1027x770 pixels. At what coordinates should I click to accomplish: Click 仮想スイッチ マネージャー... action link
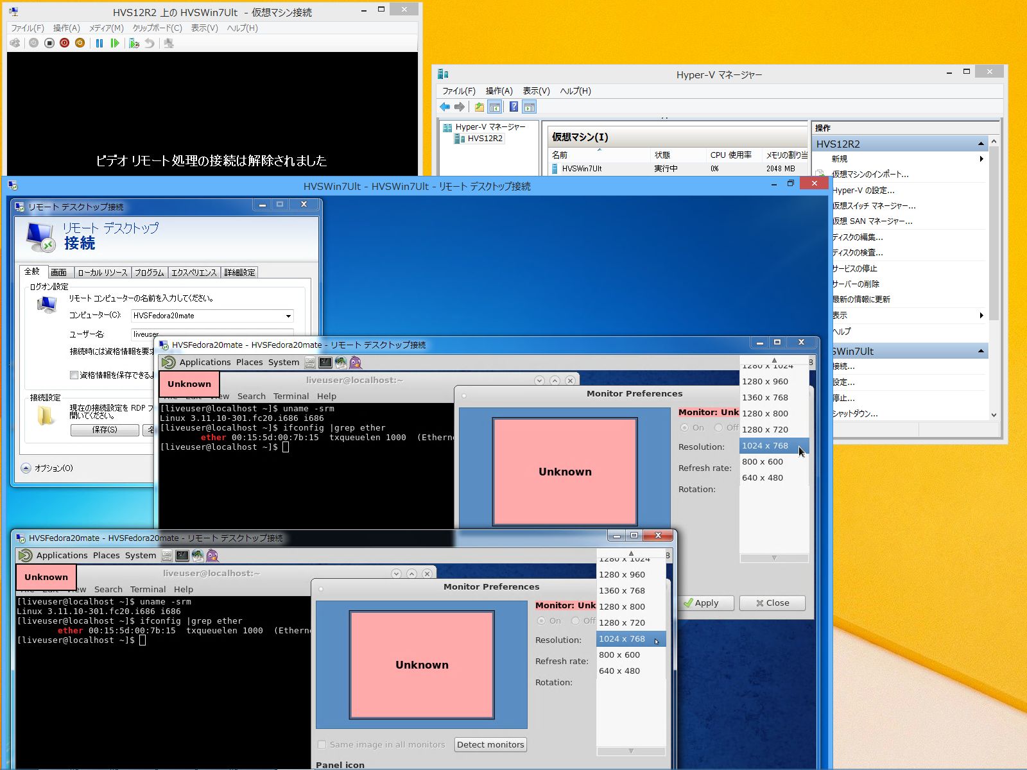coord(874,206)
